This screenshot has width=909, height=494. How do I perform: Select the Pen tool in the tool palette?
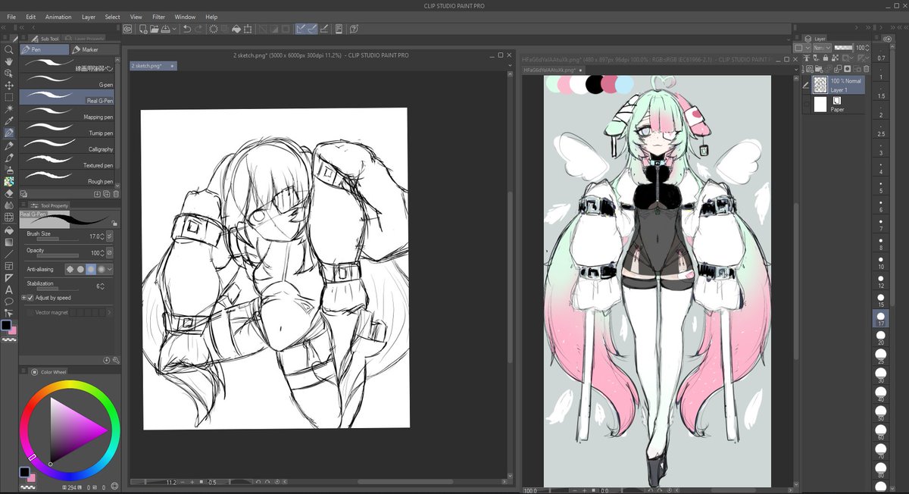coord(8,133)
